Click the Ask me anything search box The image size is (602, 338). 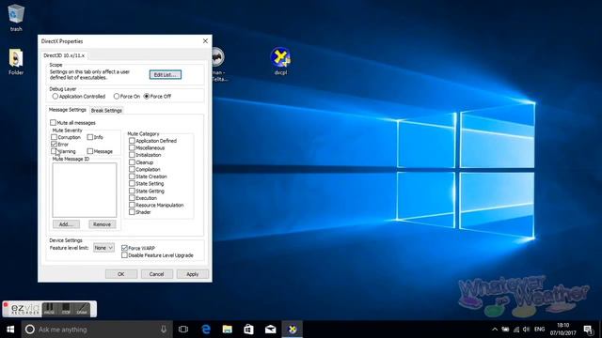coord(96,330)
